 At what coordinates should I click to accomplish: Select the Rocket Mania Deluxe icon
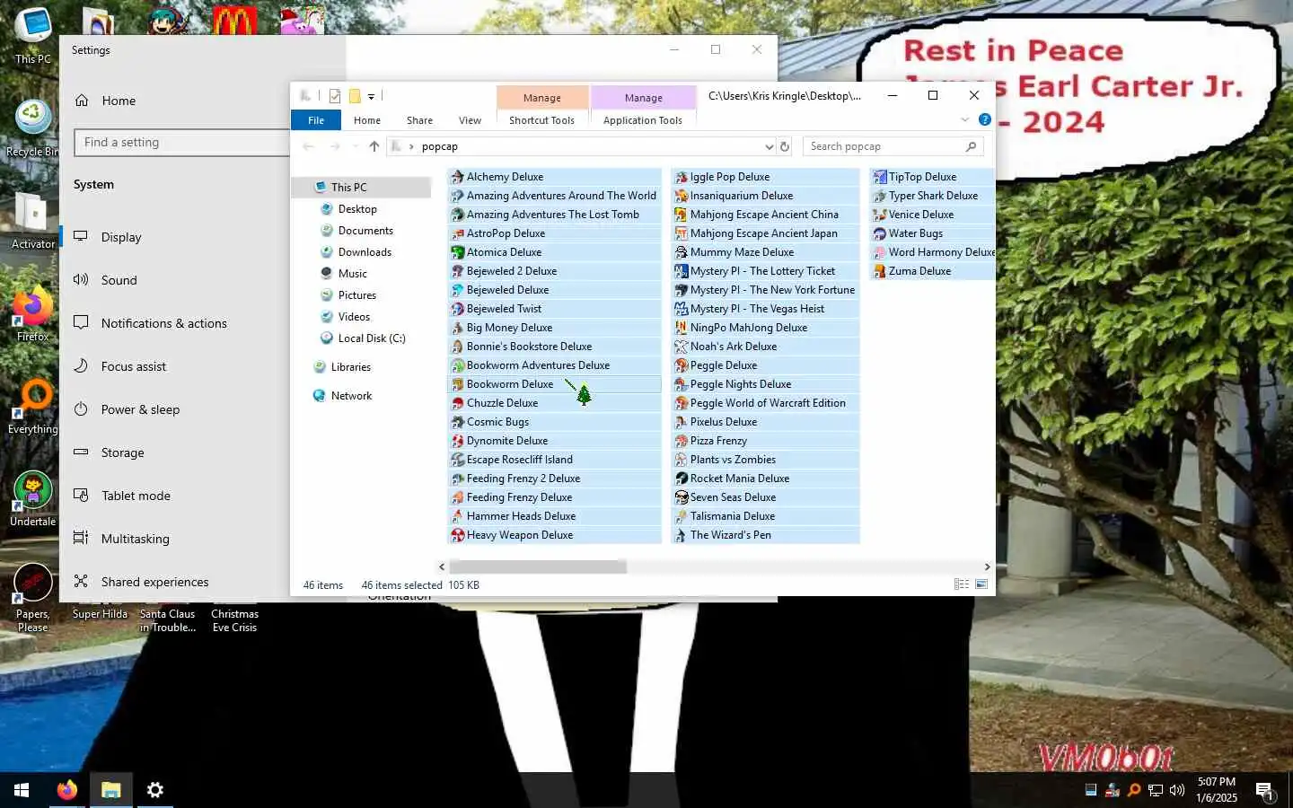click(x=682, y=479)
